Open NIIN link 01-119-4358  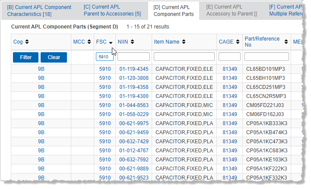134,87
